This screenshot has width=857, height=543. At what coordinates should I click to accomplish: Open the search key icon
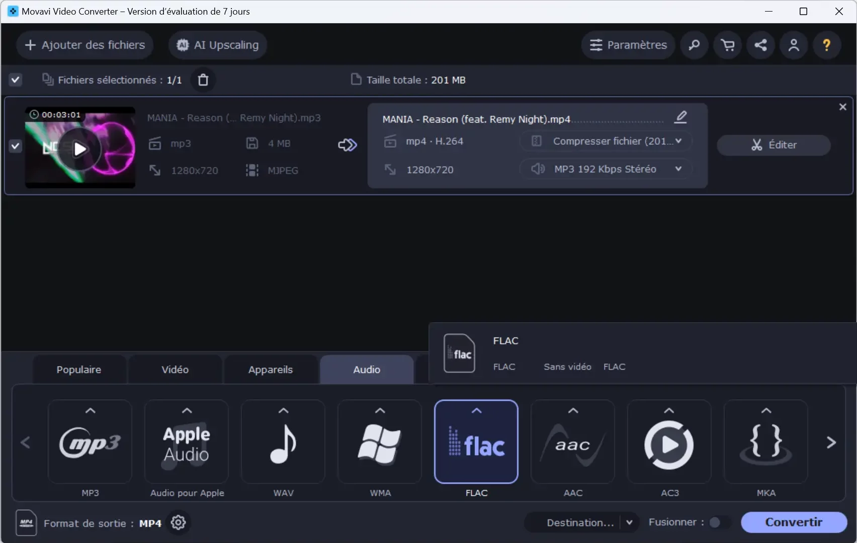pos(694,45)
